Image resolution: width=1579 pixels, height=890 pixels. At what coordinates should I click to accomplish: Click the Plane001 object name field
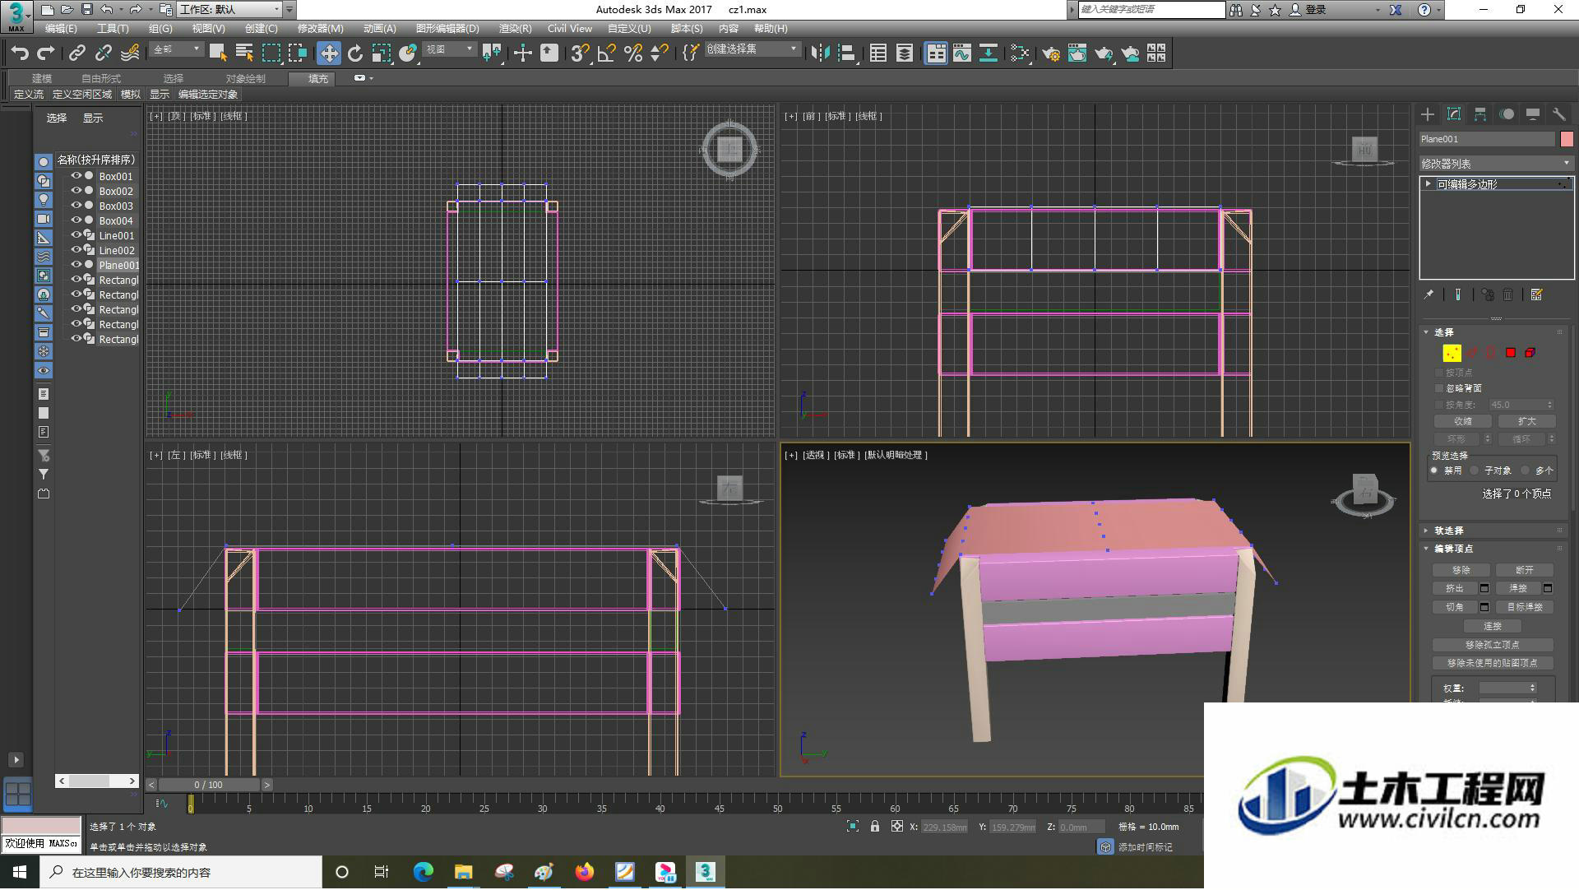(x=1488, y=139)
